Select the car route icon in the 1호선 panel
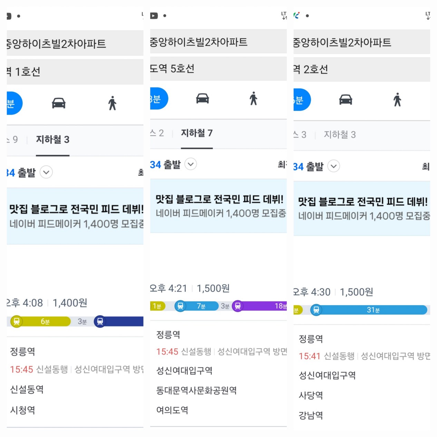Screen dimensions: 437x437 (x=59, y=103)
